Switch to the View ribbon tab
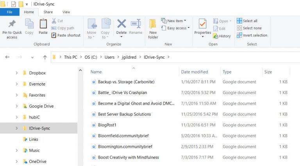Viewport: 300px width, 166px height. (66, 12)
